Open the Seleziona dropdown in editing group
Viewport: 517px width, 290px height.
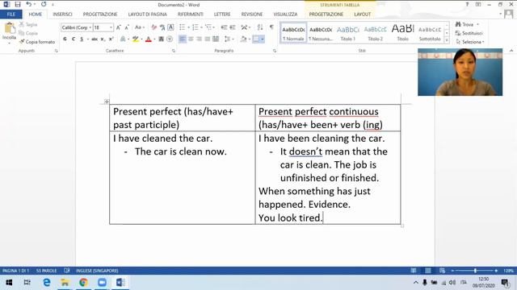[470, 42]
